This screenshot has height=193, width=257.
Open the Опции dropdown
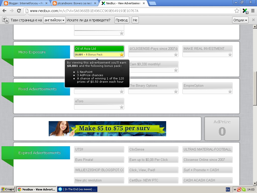point(240,20)
